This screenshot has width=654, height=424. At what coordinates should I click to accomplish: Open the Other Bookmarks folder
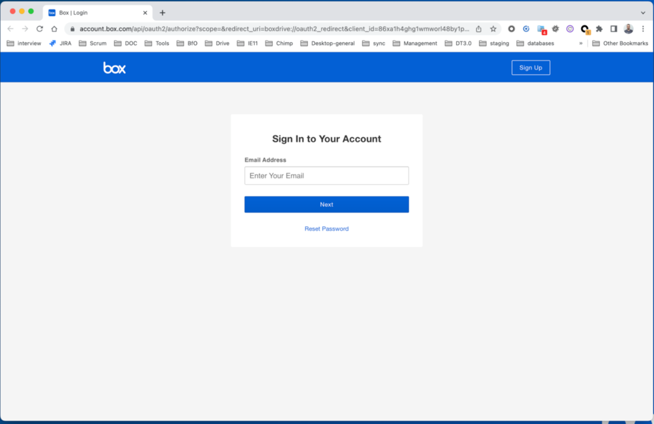620,43
